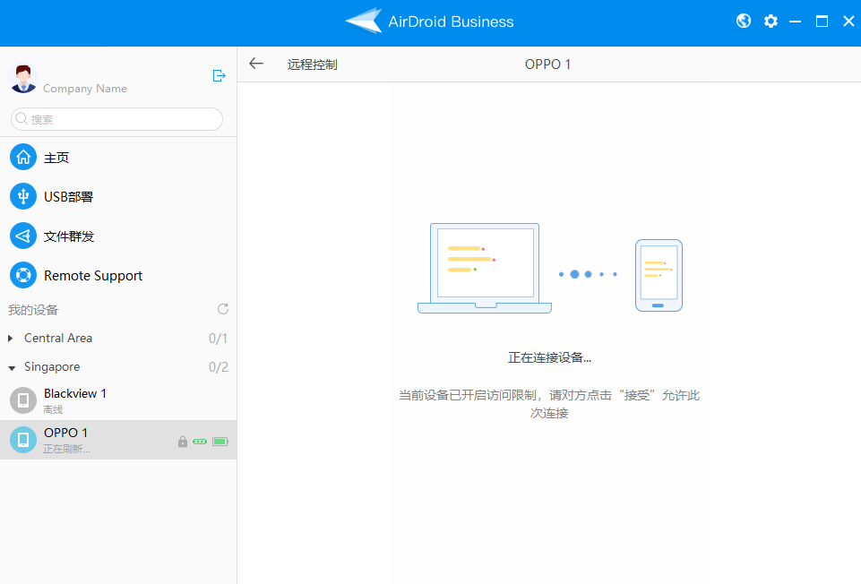Click the laptop illustration
The width and height of the screenshot is (861, 584).
[x=485, y=269]
